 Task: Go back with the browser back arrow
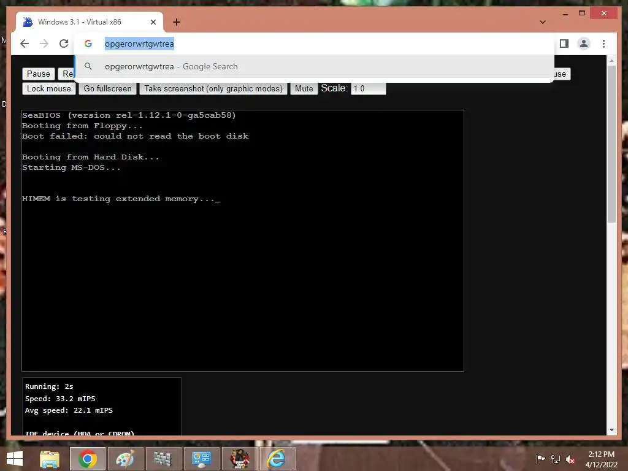[x=25, y=44]
